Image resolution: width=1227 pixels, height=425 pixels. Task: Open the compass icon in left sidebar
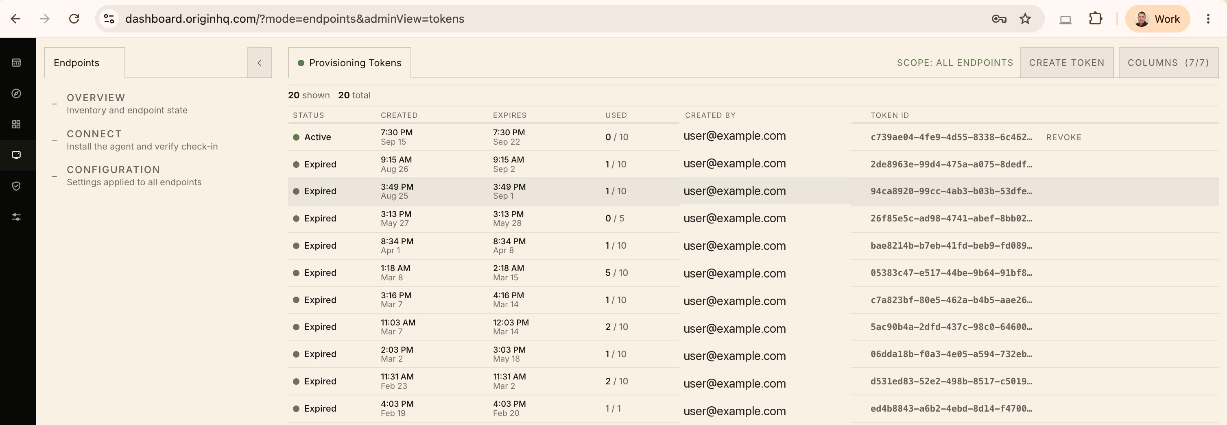pyautogui.click(x=16, y=93)
